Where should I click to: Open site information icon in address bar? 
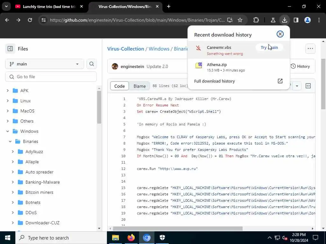(43, 20)
